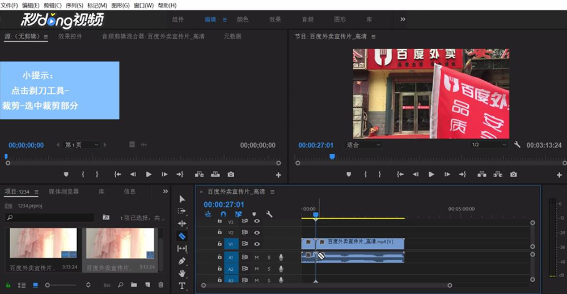Click the Program monitor playhead marker
The image size is (567, 294).
pyautogui.click(x=332, y=157)
